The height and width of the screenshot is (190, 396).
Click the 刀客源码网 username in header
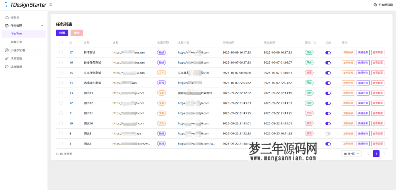[386, 5]
